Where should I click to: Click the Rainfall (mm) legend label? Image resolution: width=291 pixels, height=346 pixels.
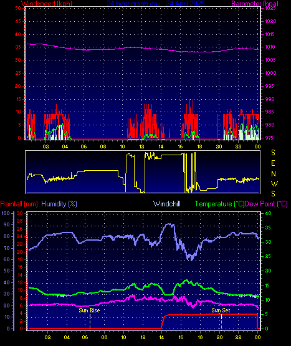(19, 204)
